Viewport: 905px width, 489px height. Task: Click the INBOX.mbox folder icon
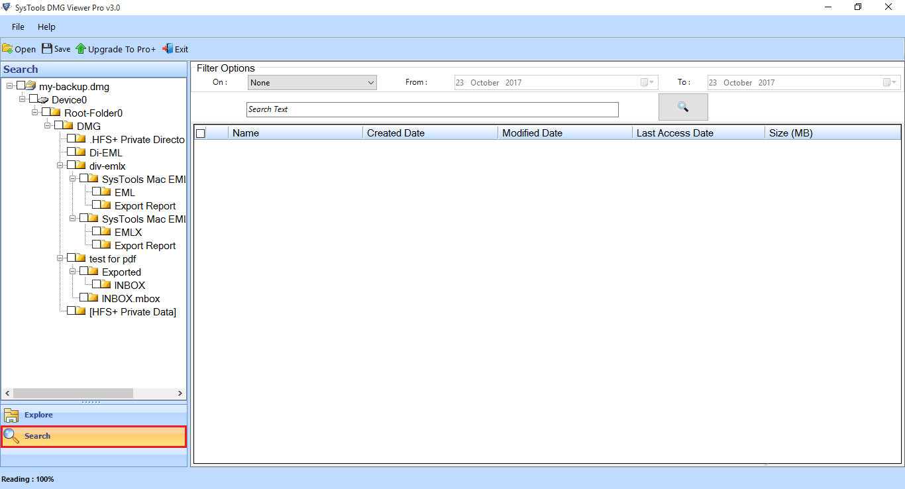[93, 298]
